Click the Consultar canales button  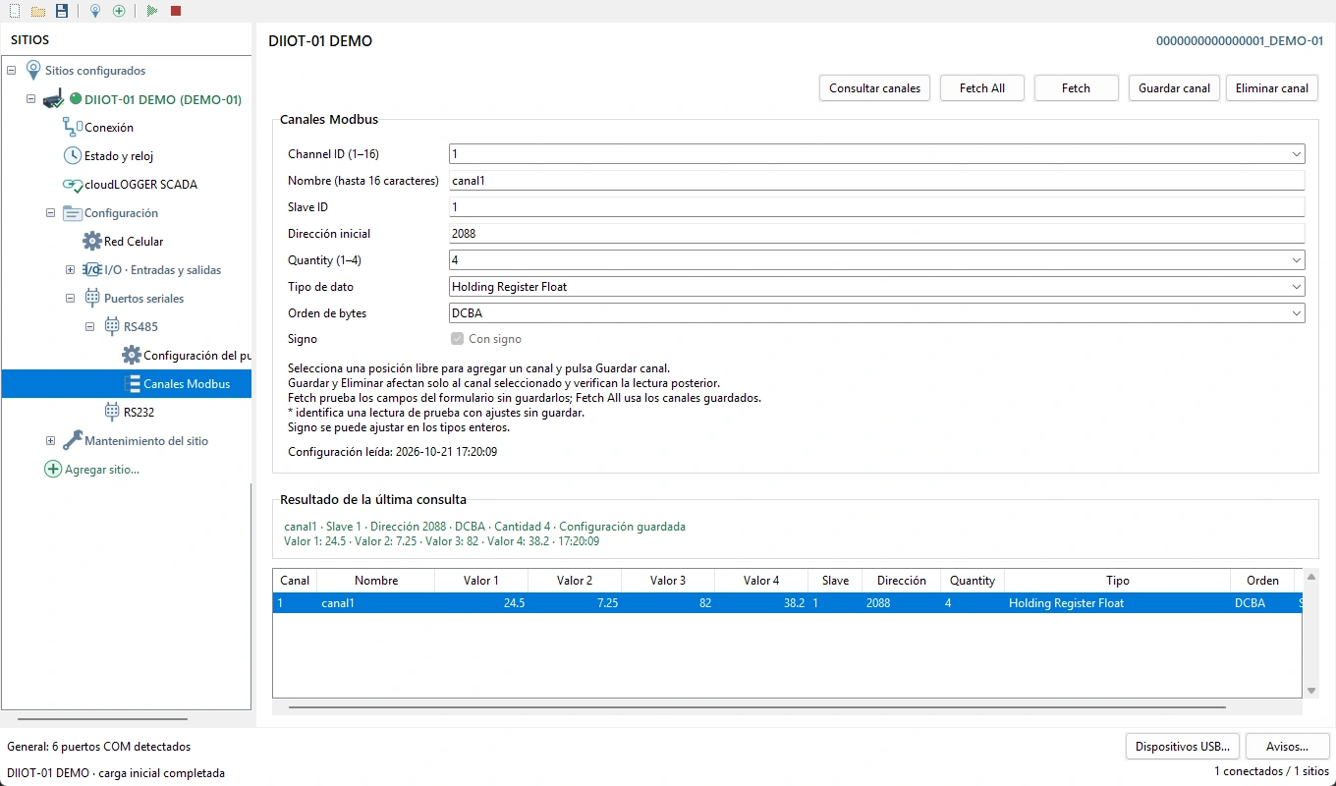coord(874,87)
